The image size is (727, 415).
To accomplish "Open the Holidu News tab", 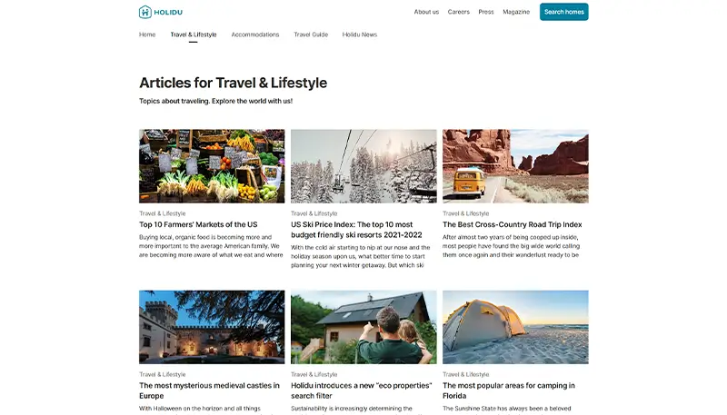I will (x=360, y=35).
